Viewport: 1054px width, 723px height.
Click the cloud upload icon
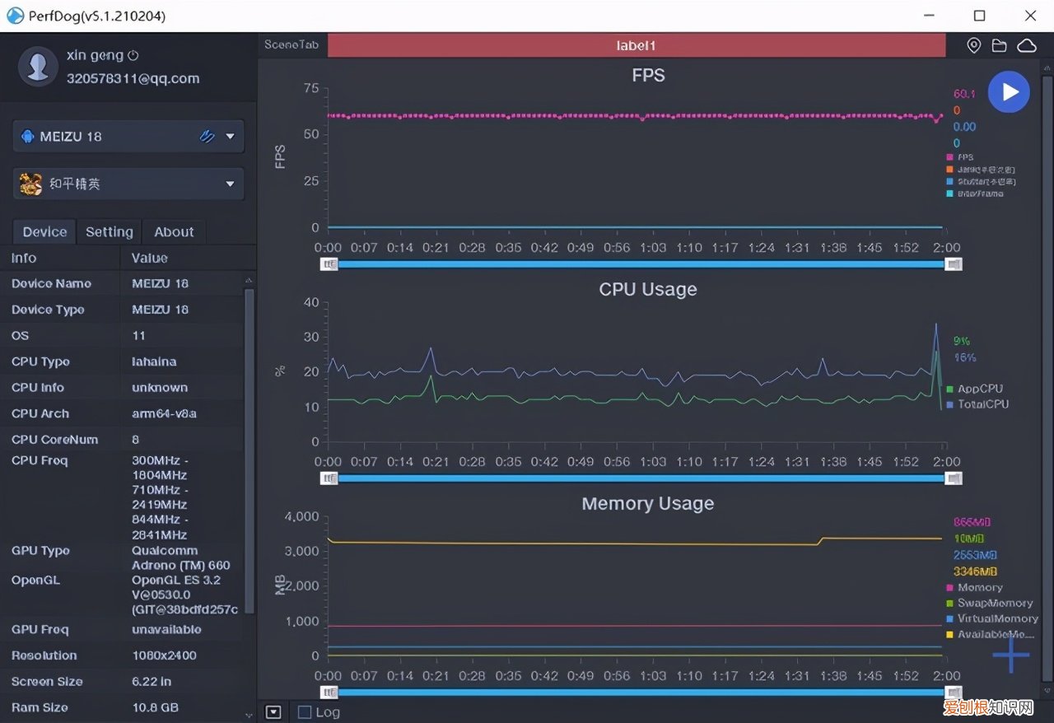1026,46
